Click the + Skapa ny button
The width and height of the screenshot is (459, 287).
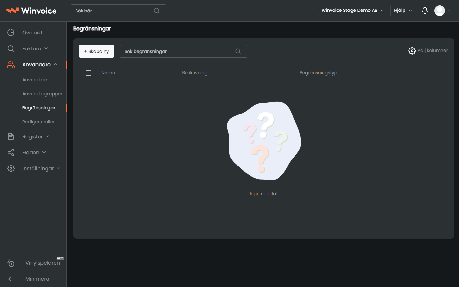pos(97,51)
